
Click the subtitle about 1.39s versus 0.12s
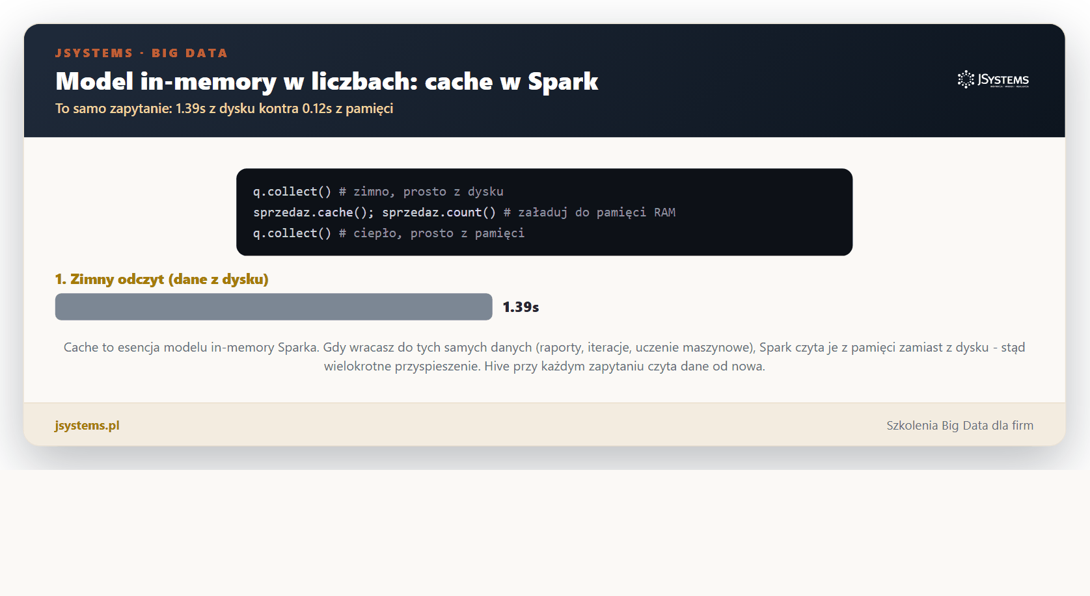(224, 109)
